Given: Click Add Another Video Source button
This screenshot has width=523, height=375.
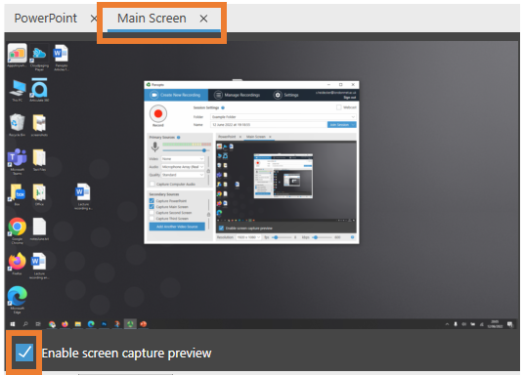Looking at the screenshot, I should tap(177, 227).
